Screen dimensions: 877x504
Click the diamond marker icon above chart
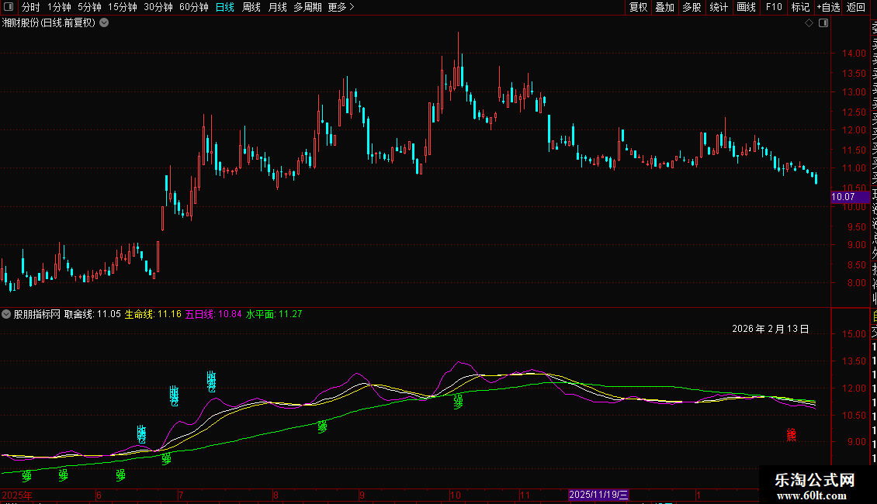pos(809,23)
